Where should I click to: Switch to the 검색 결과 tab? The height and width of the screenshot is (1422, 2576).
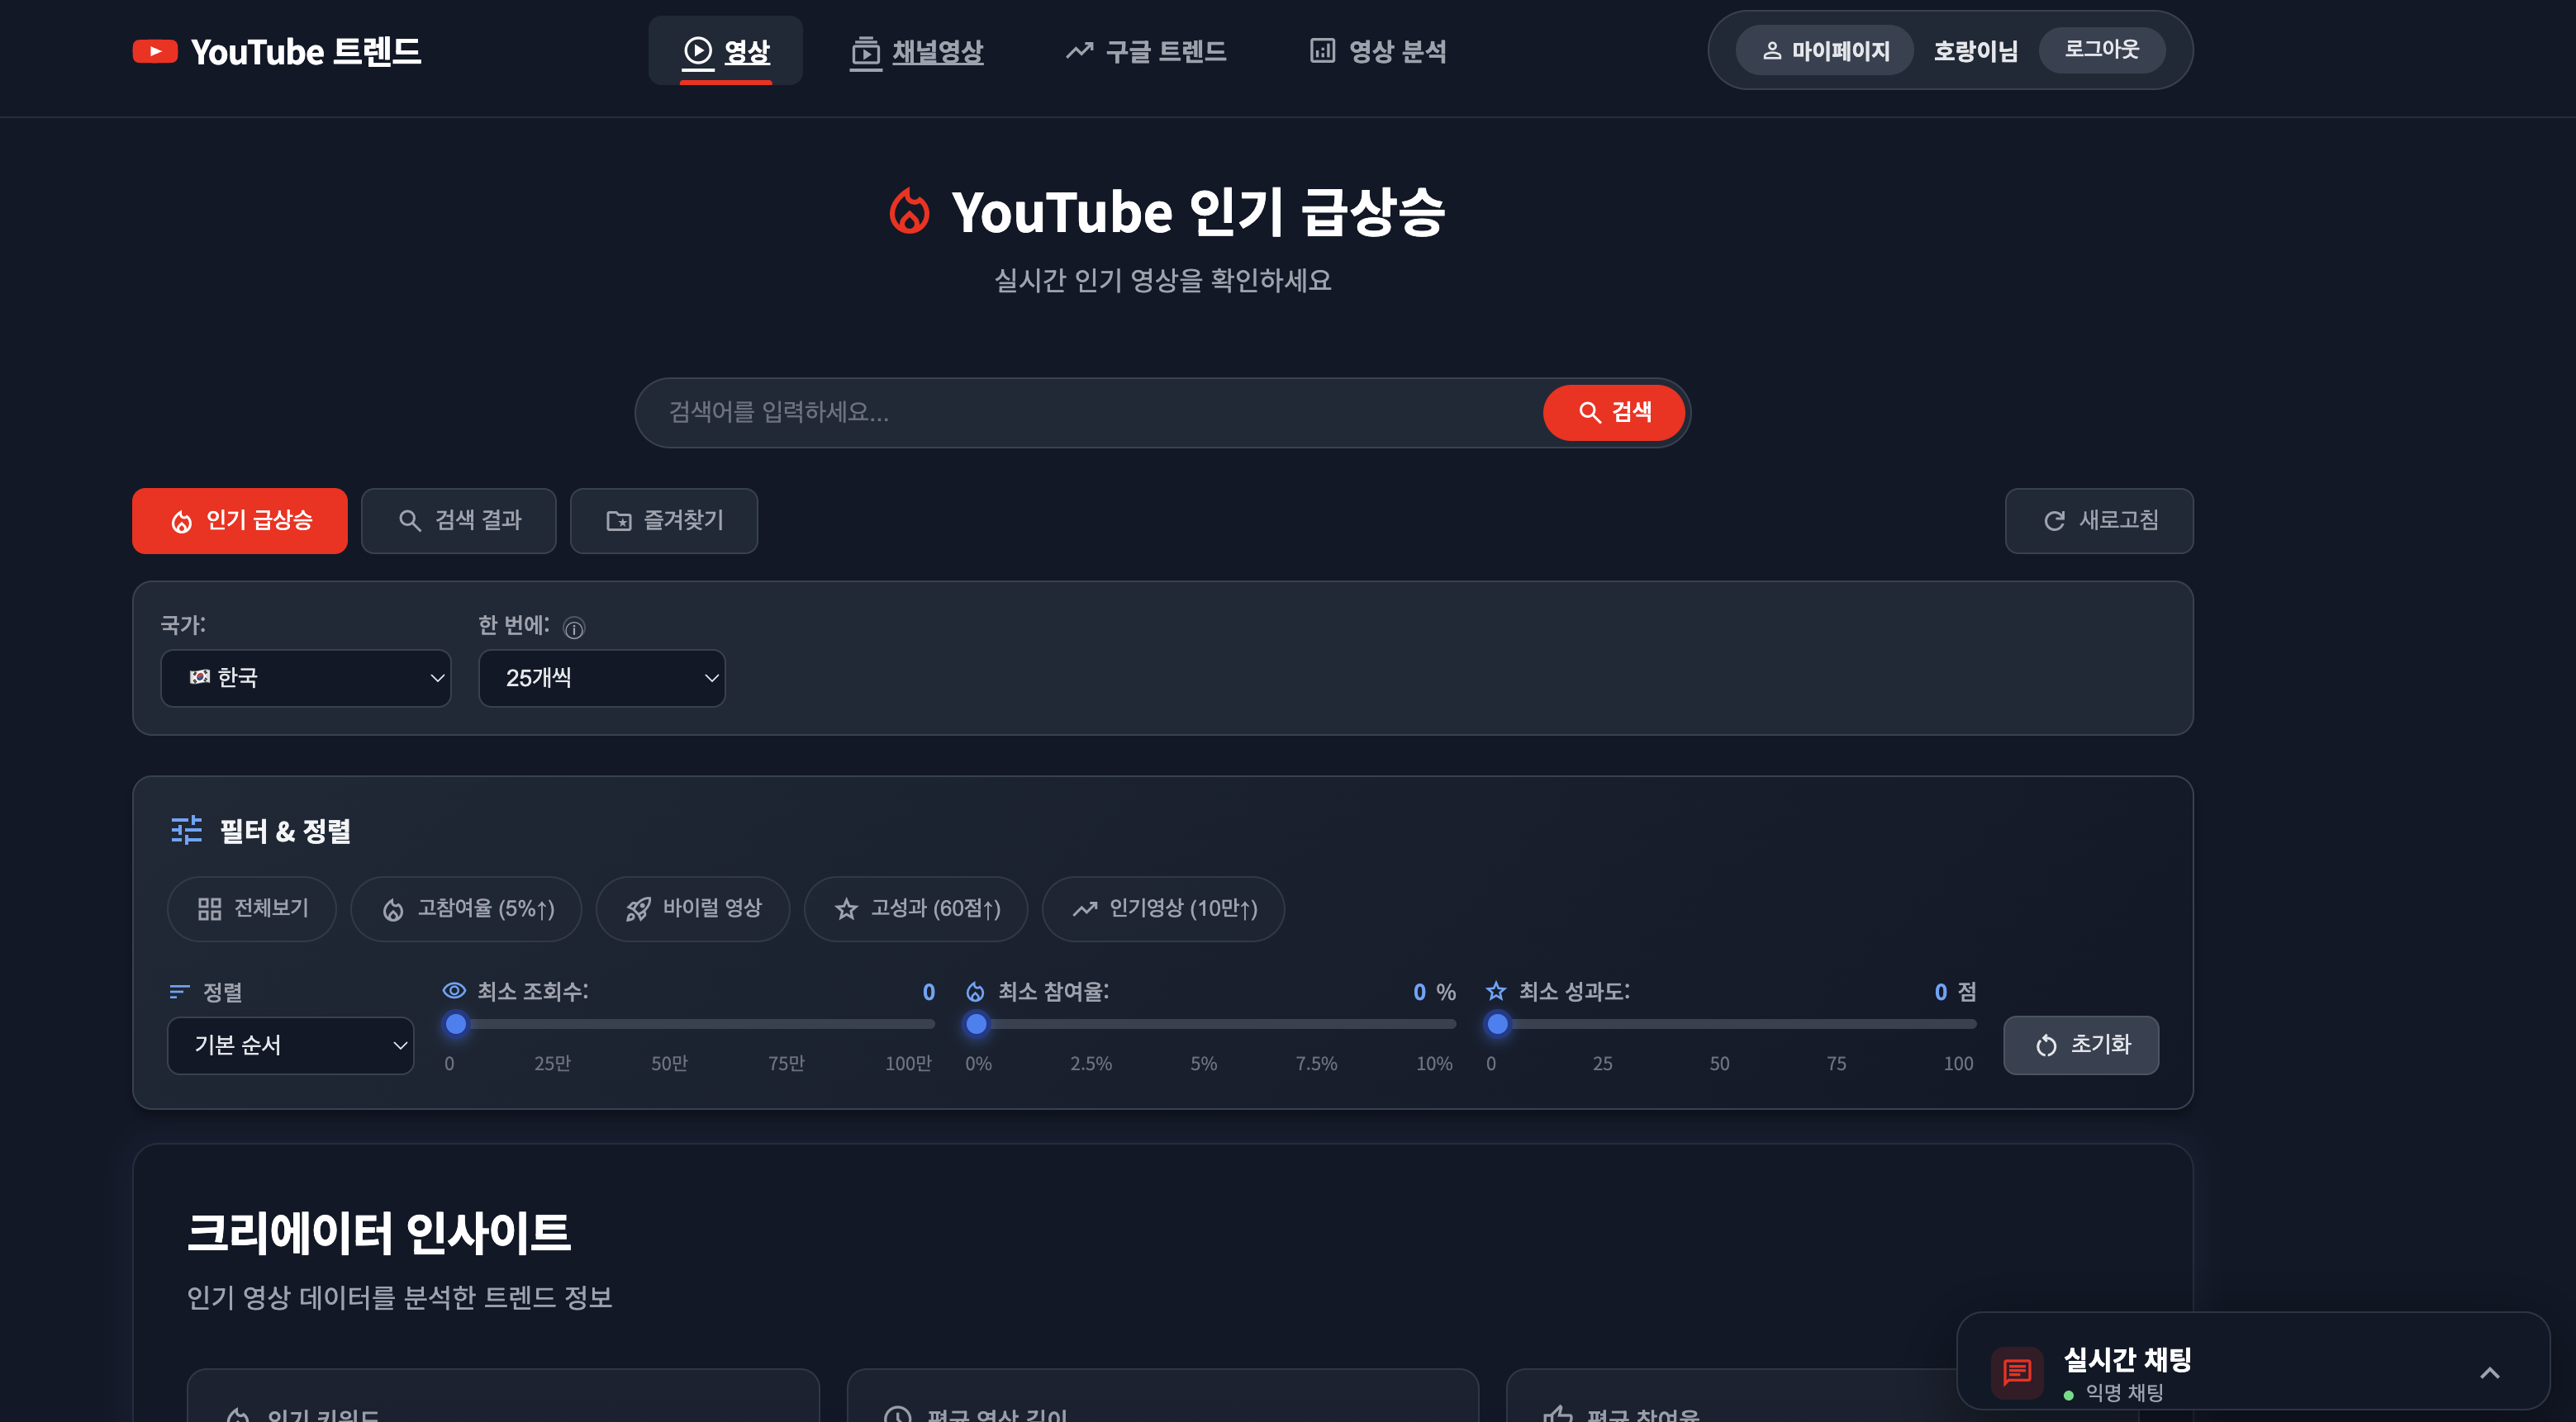(x=458, y=520)
